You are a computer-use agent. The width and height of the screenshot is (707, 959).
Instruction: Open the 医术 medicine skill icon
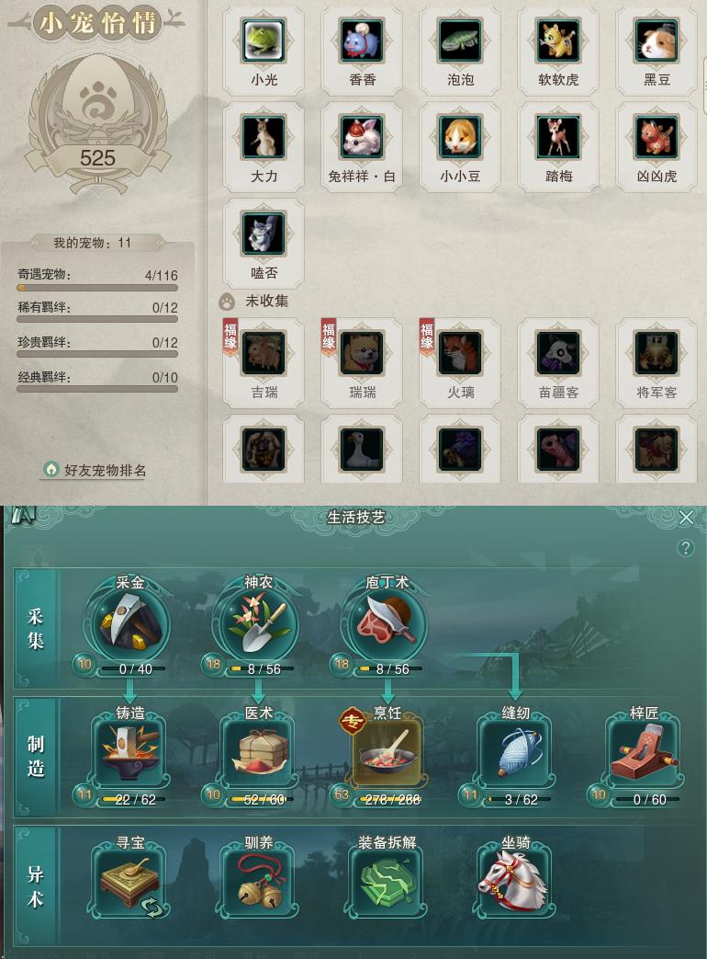258,752
